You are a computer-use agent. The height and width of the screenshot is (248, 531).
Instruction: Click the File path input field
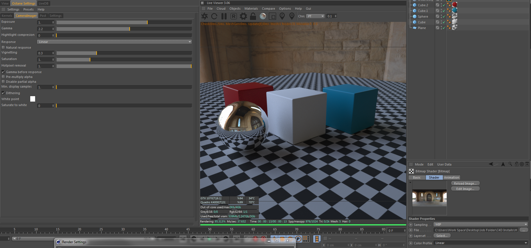click(476, 230)
